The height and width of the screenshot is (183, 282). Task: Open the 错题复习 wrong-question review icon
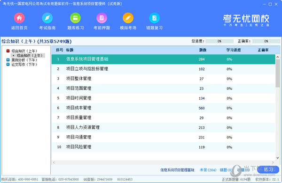[x=154, y=18]
